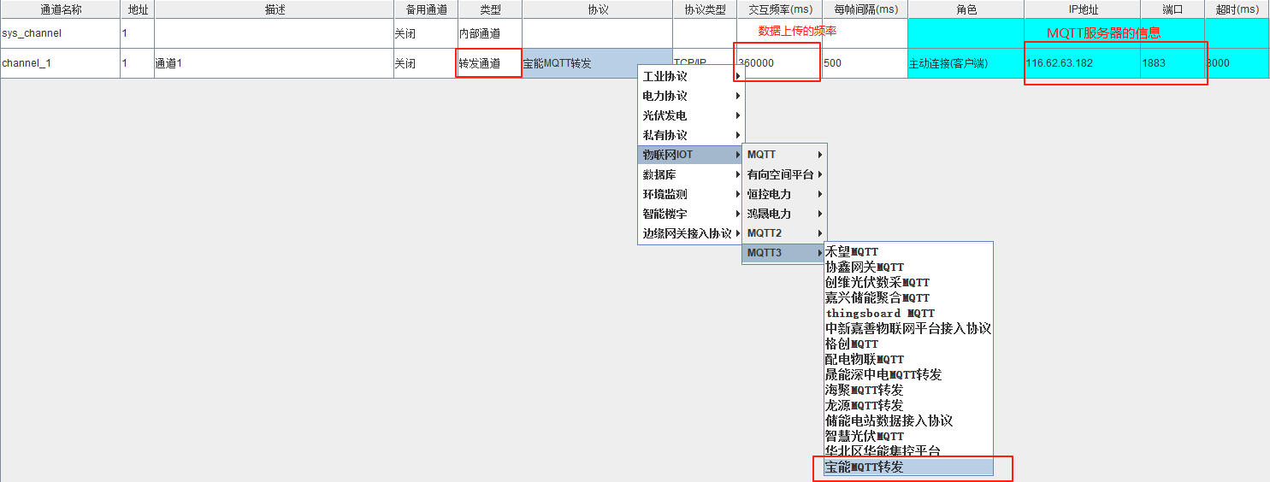Viewport: 1270px width, 482px height.
Task: Open the 恒控电力 submenu
Action: point(783,194)
